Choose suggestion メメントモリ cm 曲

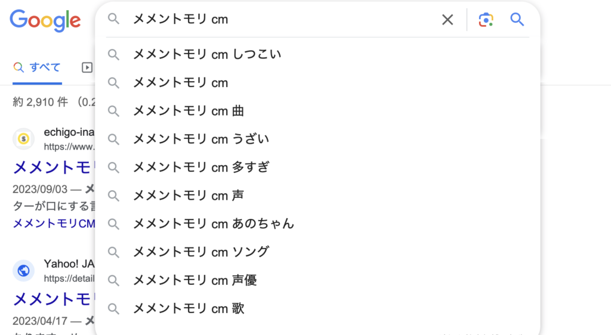click(x=188, y=111)
